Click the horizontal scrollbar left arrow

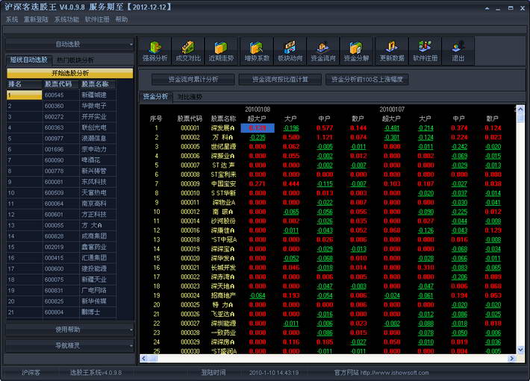(x=144, y=359)
